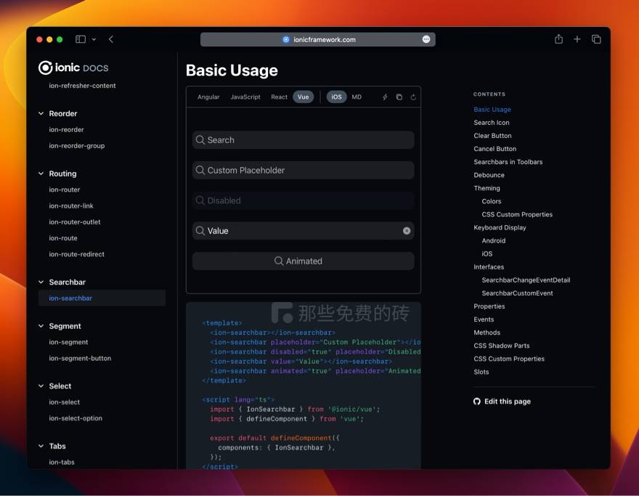Click the site settings icon in address bar
Screen dimensions: 639x496
coord(286,39)
